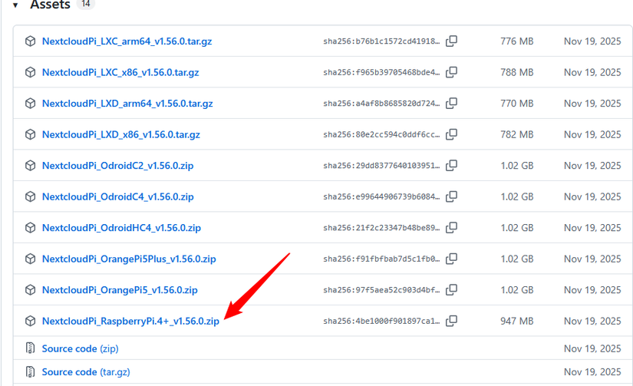
Task: Click Nov 19, 2025 date in Source code (tar.gz) row
Action: 592,372
